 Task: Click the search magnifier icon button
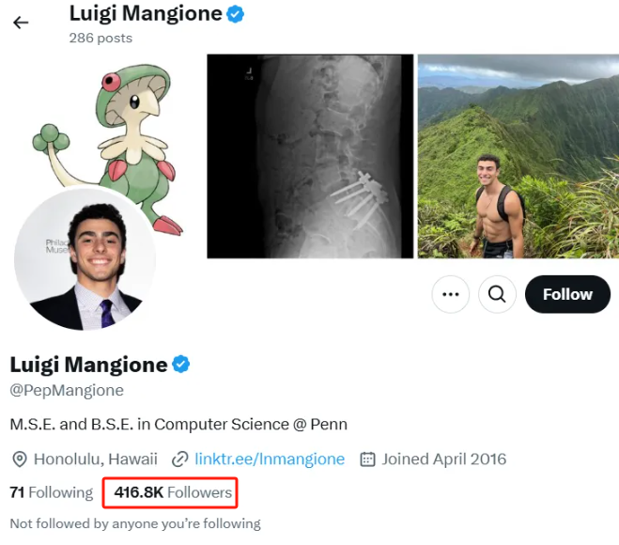(497, 294)
